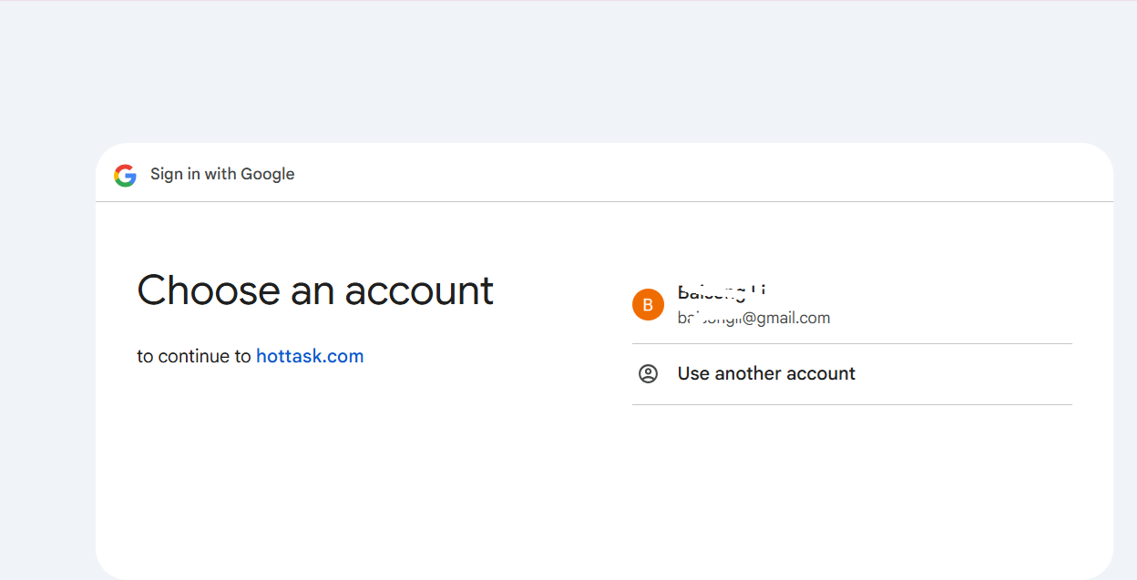Click the "Sign in with Google" header text
Image resolution: width=1137 pixels, height=580 pixels.
222,174
